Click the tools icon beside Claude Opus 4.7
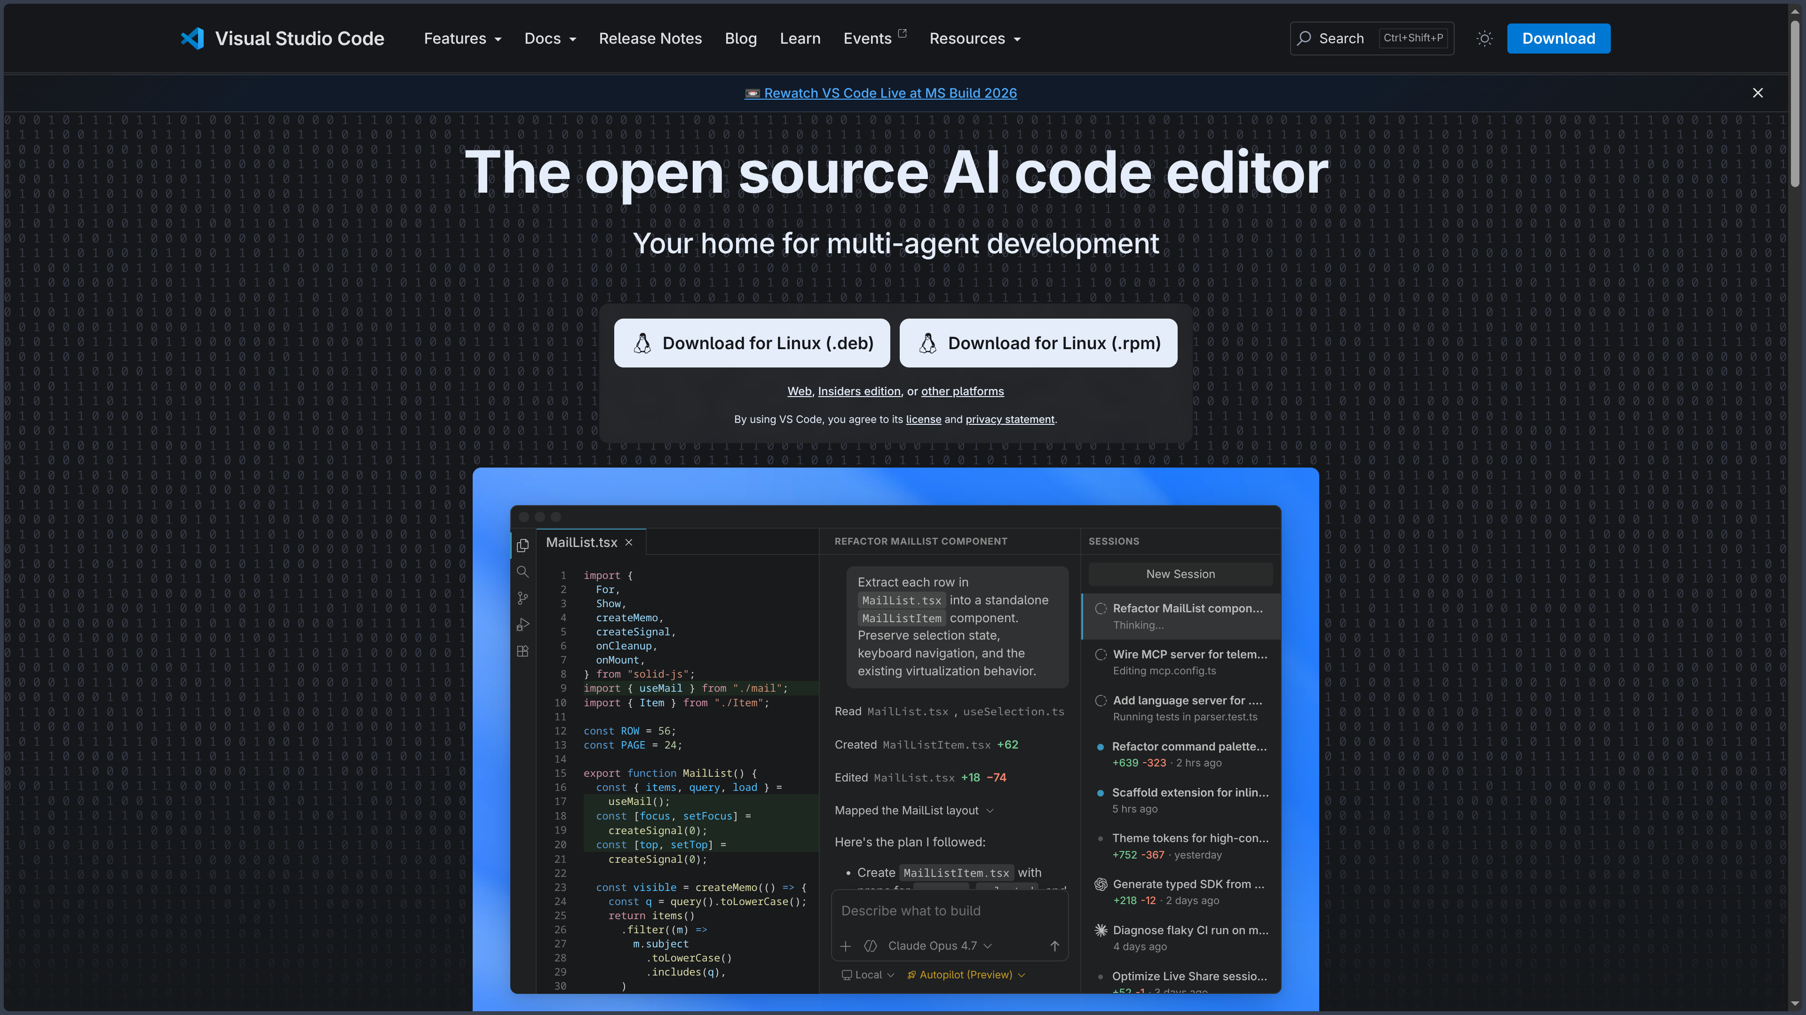The image size is (1806, 1015). click(x=871, y=946)
